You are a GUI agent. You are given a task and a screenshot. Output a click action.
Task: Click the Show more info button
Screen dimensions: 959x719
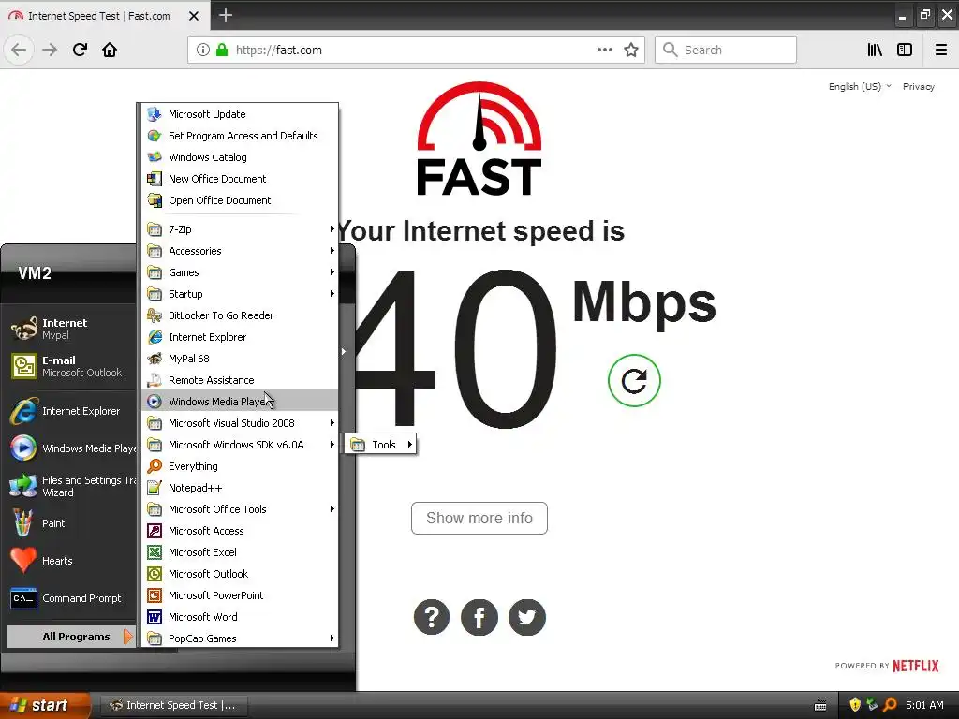[479, 518]
